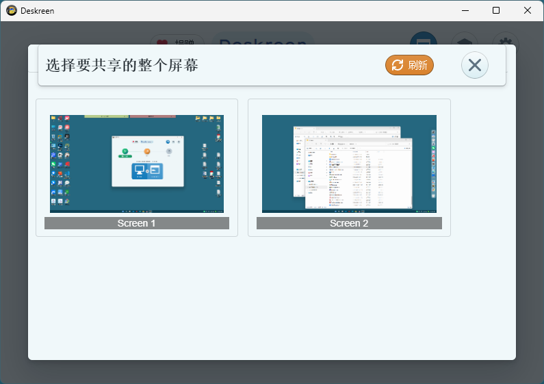Click the Screen 1 gray label bar

click(137, 223)
